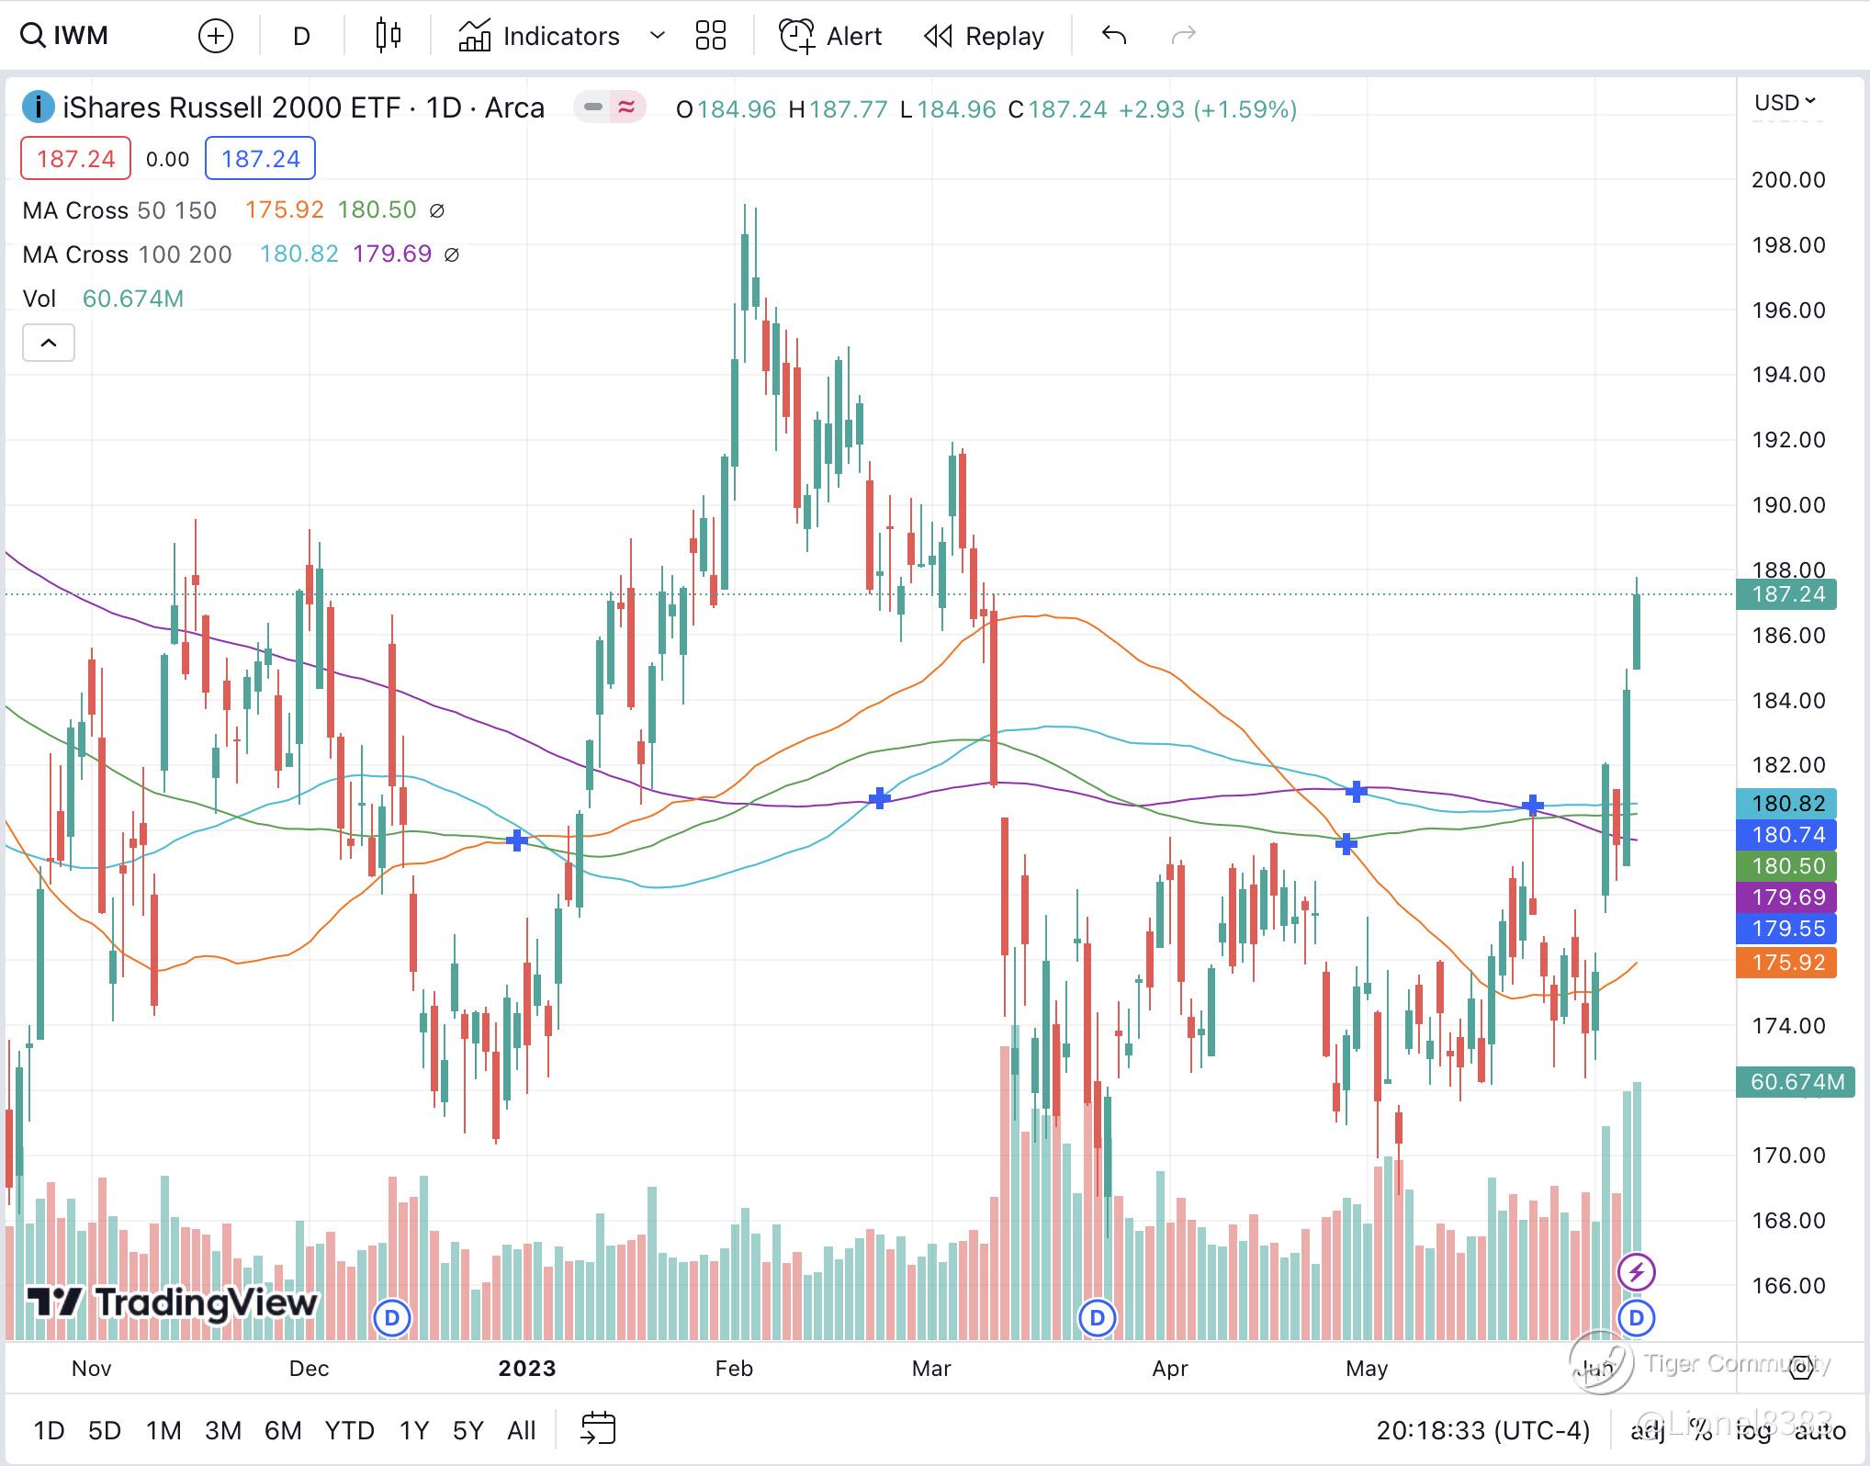
Task: Create an Alert from the toolbar
Action: pyautogui.click(x=830, y=36)
